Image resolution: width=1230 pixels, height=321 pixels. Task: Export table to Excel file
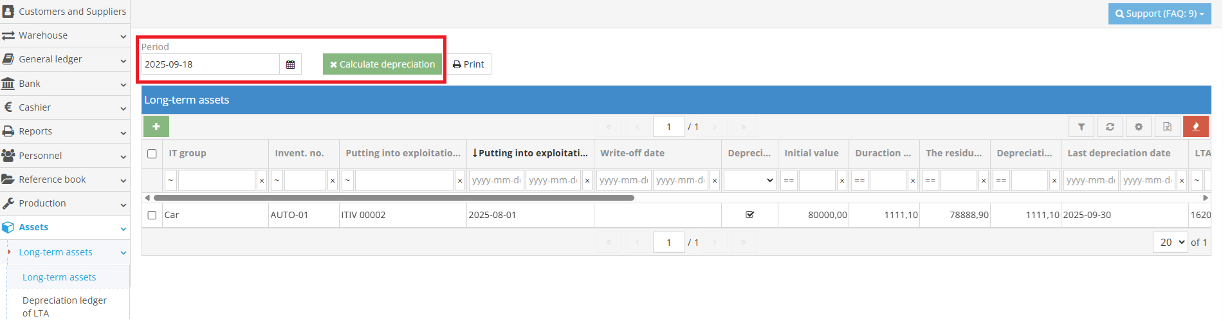tap(1167, 127)
